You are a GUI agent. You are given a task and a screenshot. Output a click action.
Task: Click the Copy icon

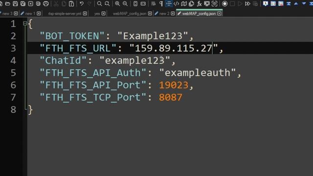64,3
